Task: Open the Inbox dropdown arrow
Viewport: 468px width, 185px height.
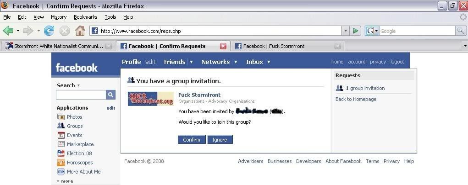Action: tap(269, 62)
